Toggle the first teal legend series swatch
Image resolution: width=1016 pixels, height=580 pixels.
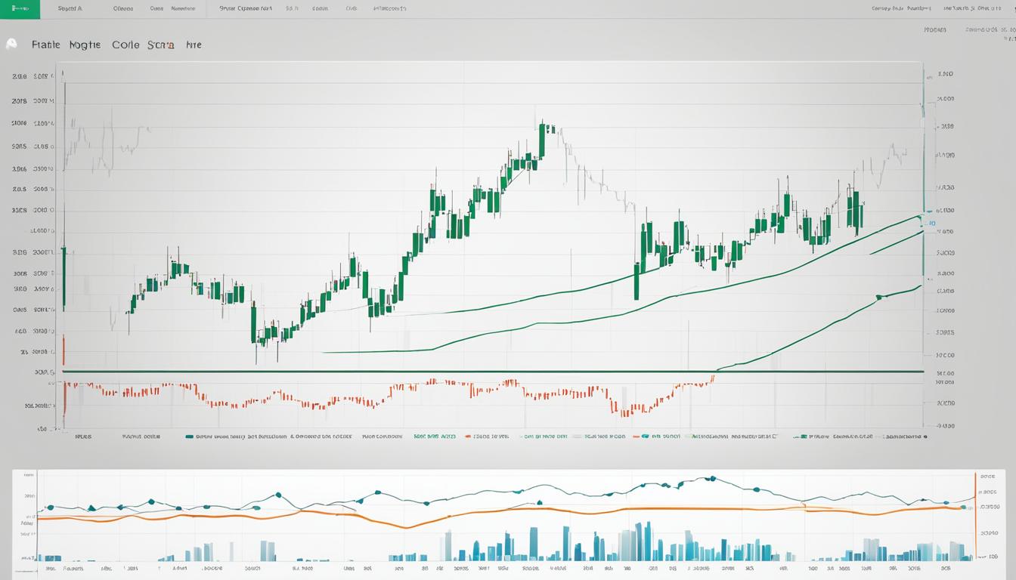[x=188, y=437]
